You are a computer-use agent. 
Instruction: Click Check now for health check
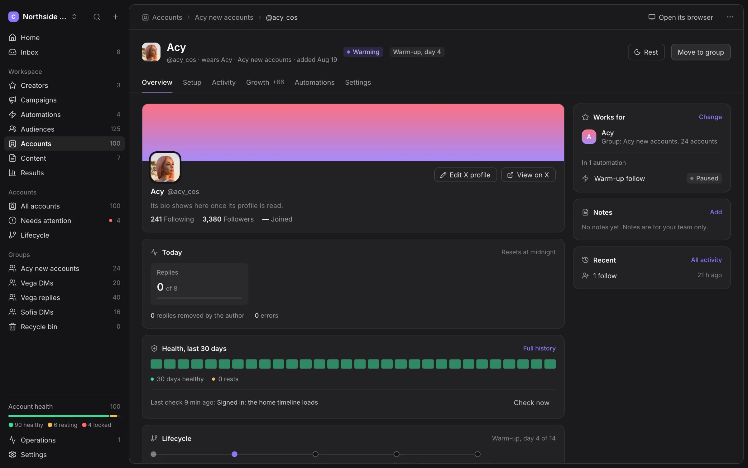531,403
